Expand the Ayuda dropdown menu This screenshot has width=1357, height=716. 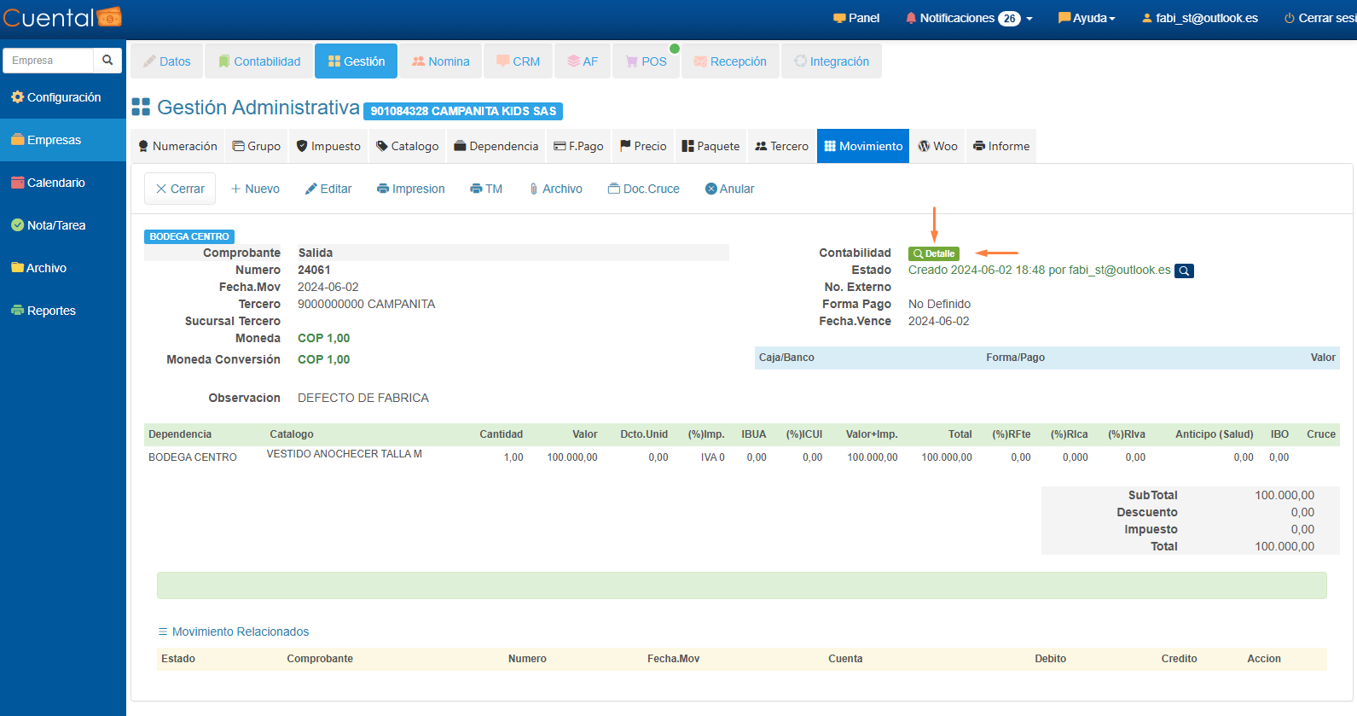(1087, 18)
